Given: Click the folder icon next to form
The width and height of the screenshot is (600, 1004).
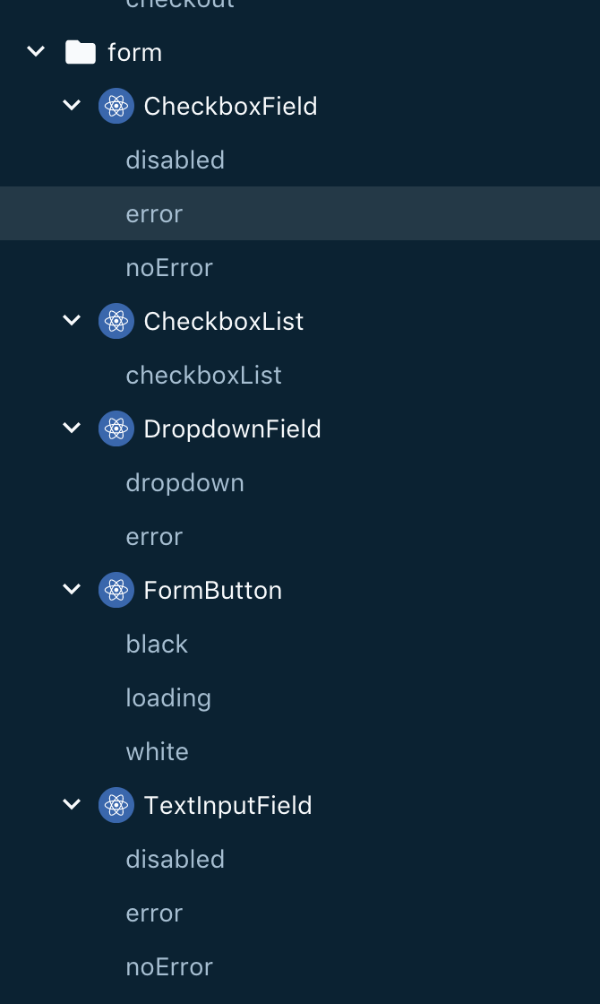Looking at the screenshot, I should point(81,52).
